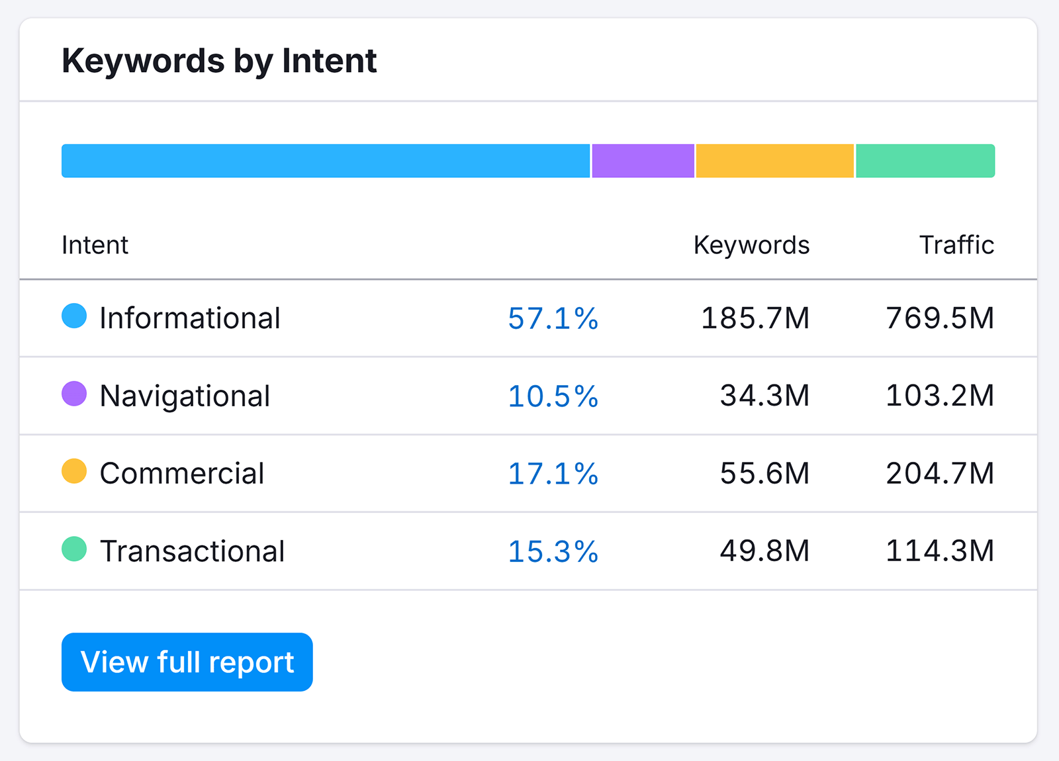Open the full report

click(x=186, y=662)
